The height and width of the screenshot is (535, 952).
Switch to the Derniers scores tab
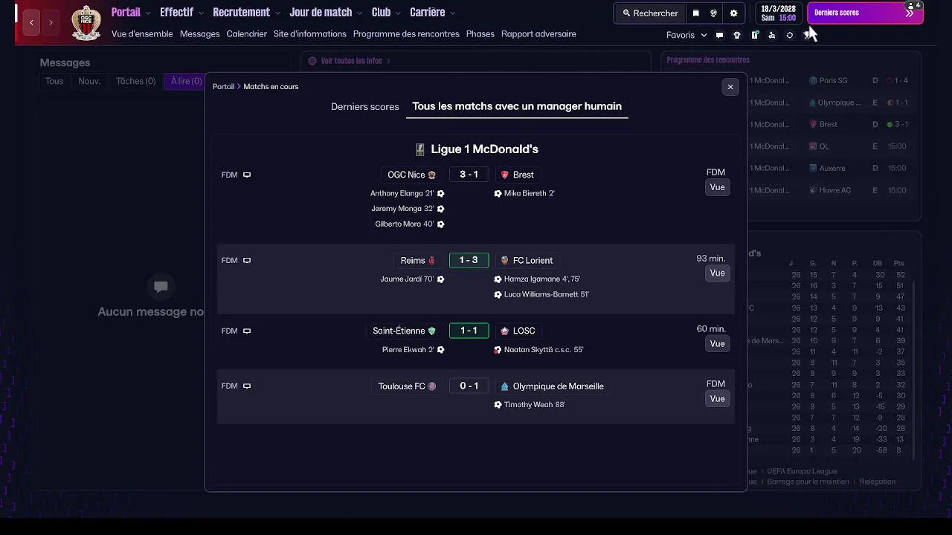coord(364,106)
